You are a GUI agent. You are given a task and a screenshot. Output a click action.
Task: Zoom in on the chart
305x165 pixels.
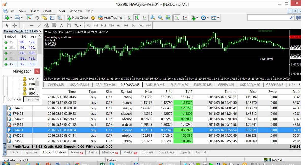[x=152, y=18]
